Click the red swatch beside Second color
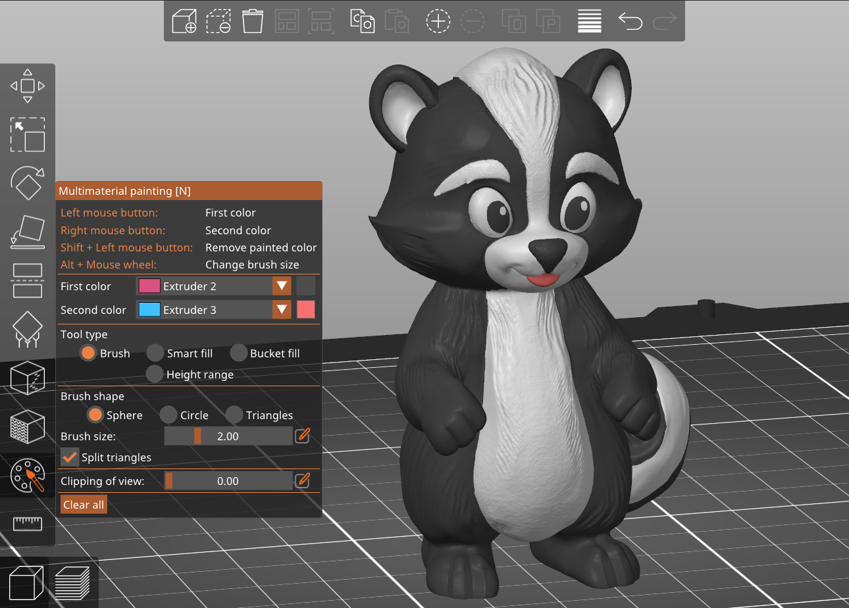Viewport: 849px width, 608px height. pyautogui.click(x=306, y=309)
